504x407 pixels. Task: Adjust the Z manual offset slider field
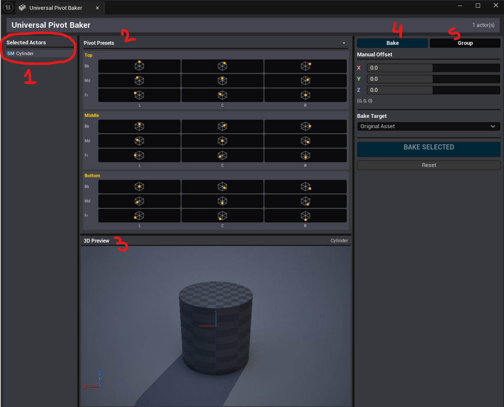433,90
